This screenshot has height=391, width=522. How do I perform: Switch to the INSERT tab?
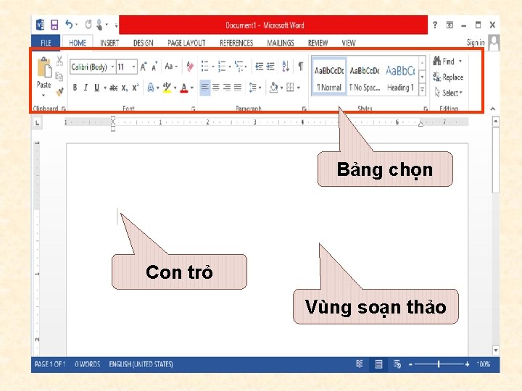pos(109,43)
